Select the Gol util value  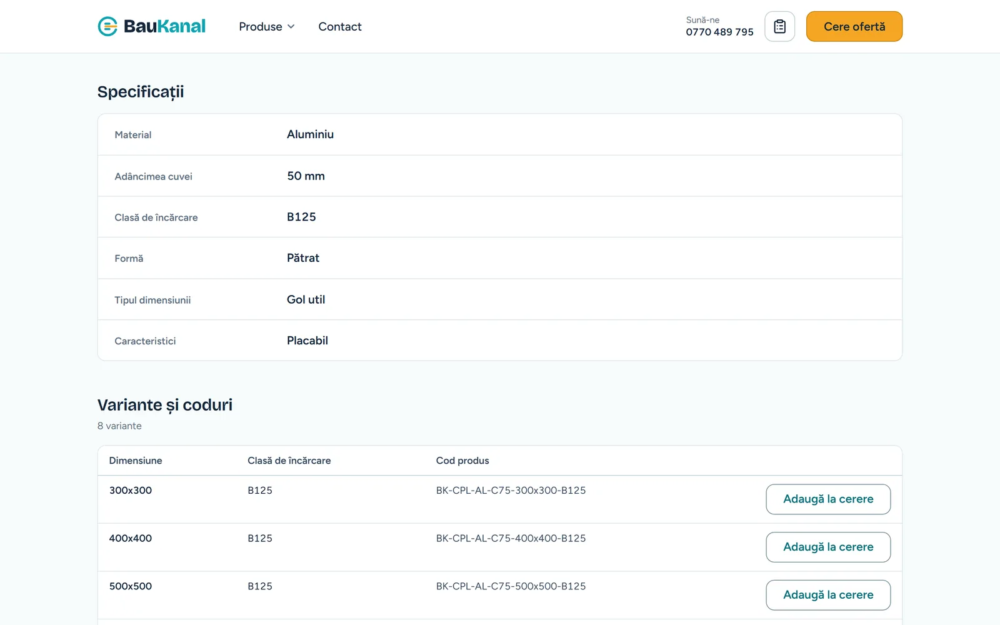[x=306, y=300]
